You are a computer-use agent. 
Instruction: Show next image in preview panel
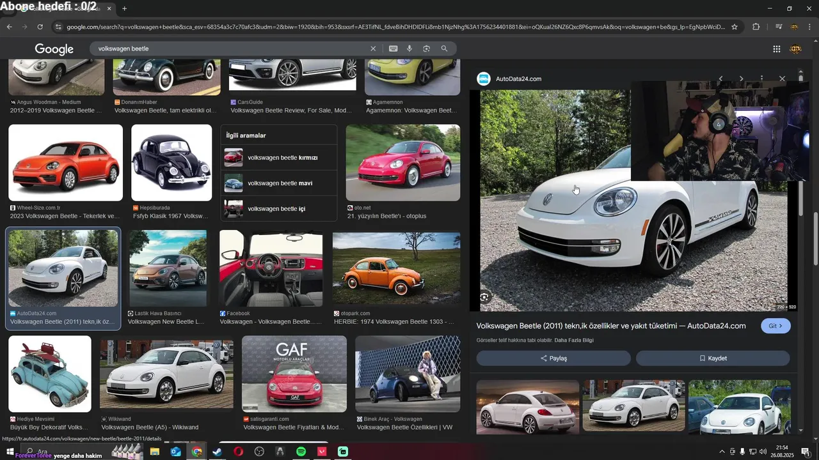click(x=741, y=79)
